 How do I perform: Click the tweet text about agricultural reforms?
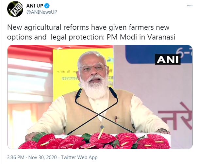[91, 32]
